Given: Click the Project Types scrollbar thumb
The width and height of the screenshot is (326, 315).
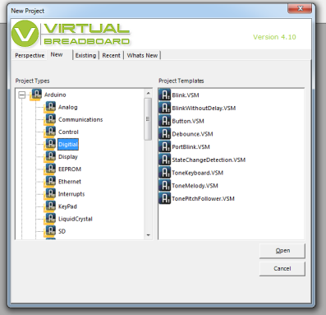Looking at the screenshot, I should [148, 119].
